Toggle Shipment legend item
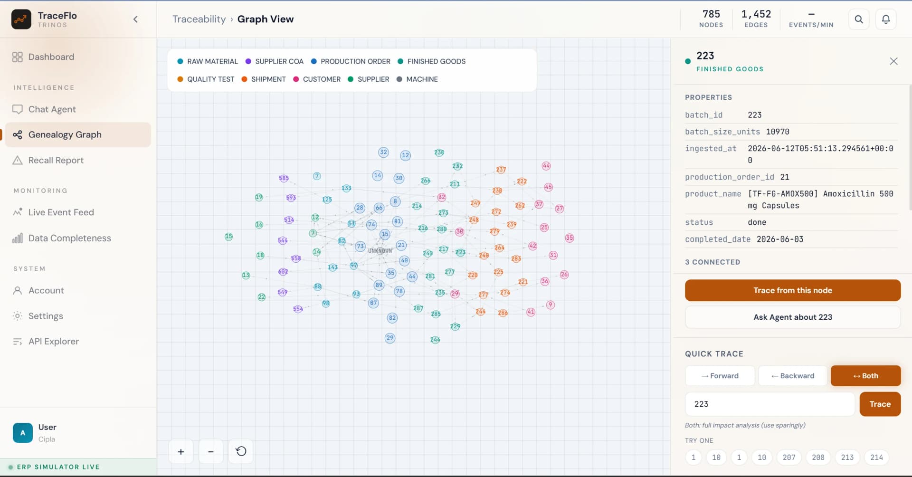Screen dimensions: 912x477 click(x=264, y=79)
